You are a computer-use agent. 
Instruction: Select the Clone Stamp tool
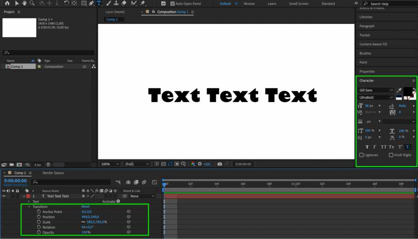[x=116, y=4]
